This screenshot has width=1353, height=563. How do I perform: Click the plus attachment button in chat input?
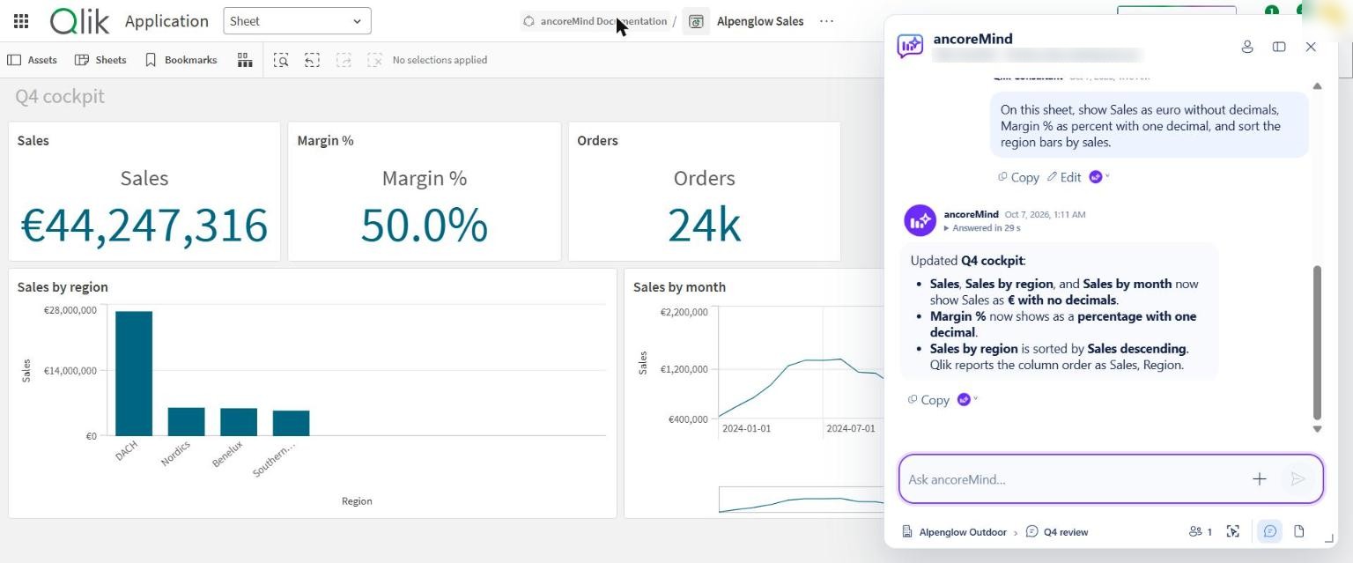1259,479
